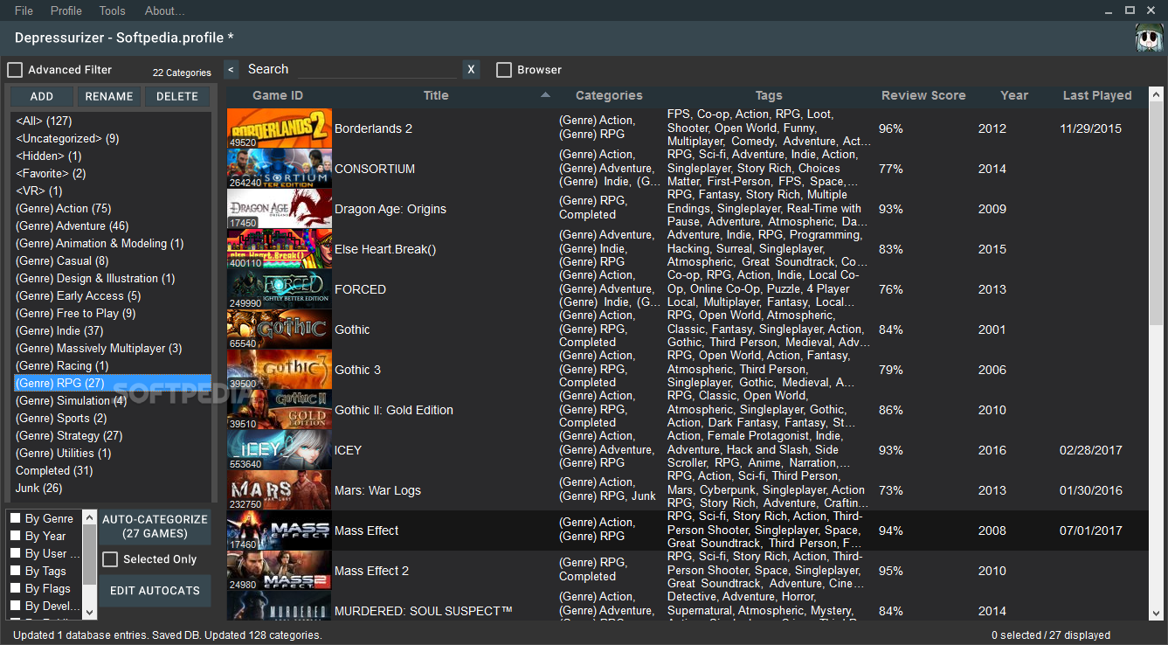Open the About... menu
This screenshot has height=645, width=1168.
164,10
